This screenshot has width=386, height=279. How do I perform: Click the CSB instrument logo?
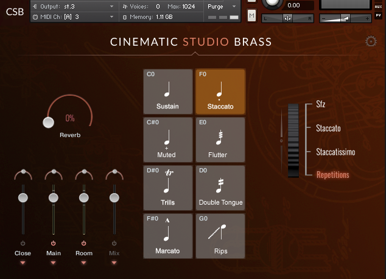tap(15, 12)
